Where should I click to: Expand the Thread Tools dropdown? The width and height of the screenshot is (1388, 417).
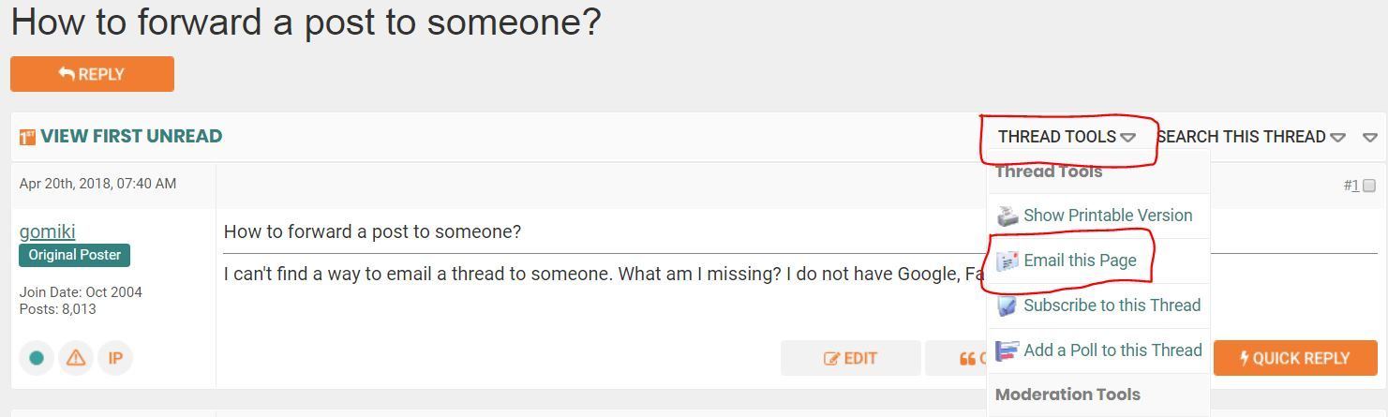click(1066, 137)
